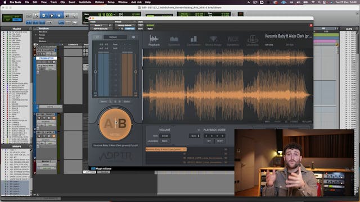Open ADPTR settings gear icon
360x202 pixels.
click(x=133, y=37)
